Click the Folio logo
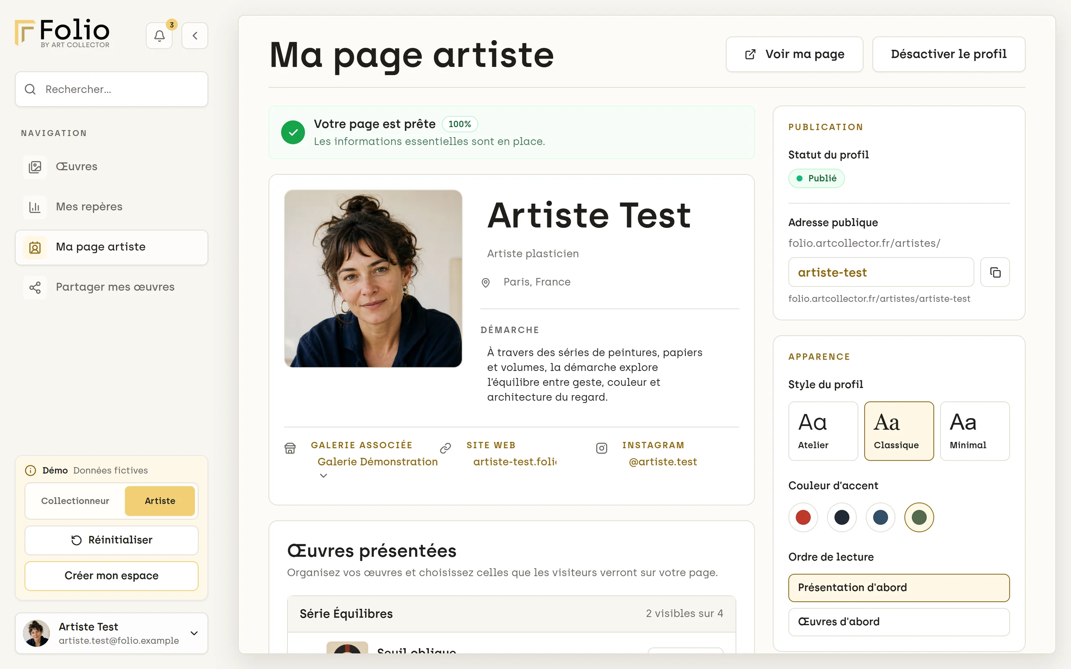The height and width of the screenshot is (669, 1071). 62,33
